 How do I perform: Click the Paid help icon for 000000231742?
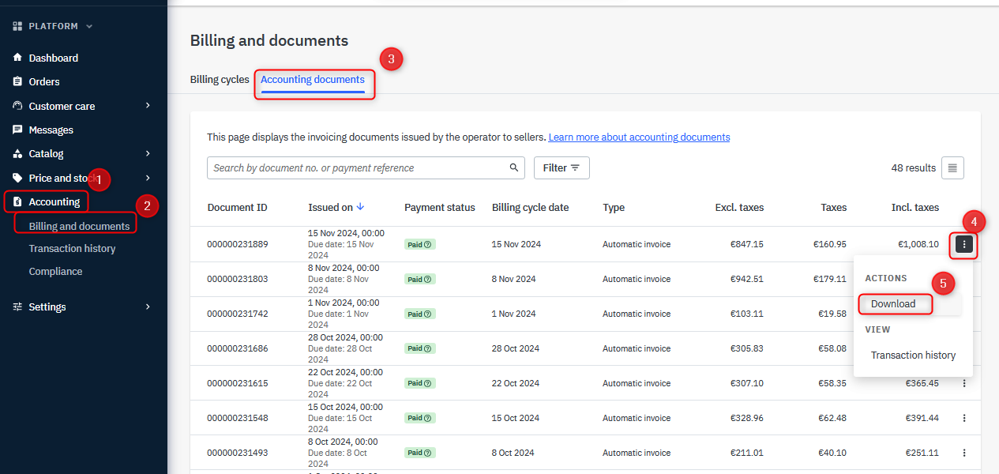click(428, 314)
